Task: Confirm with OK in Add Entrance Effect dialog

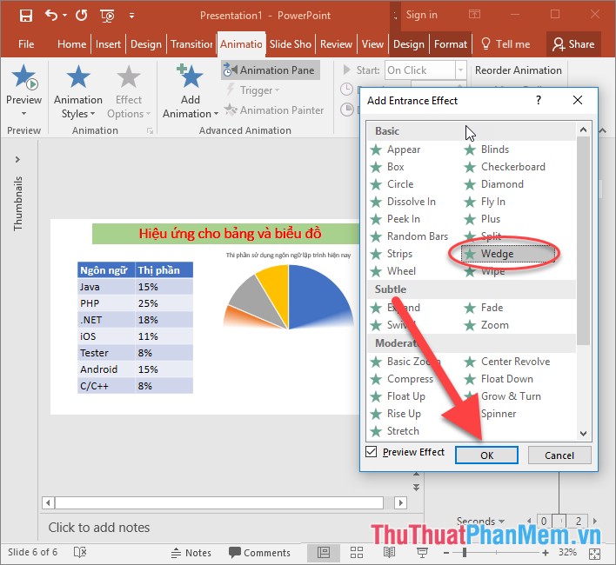Action: 486,455
